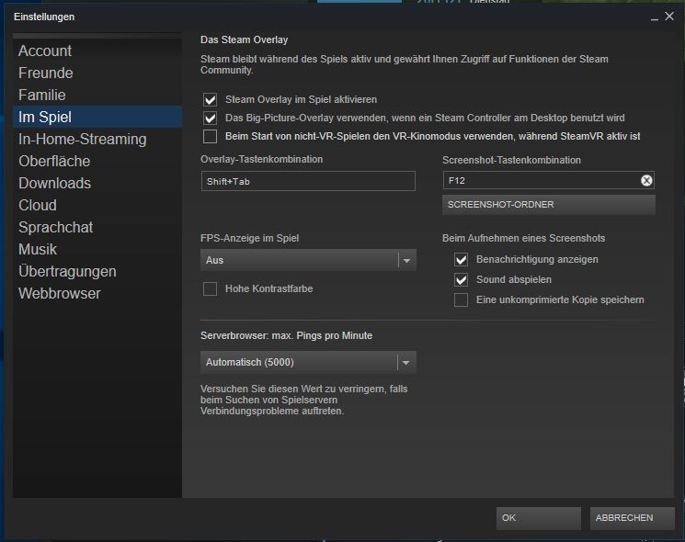Screen dimensions: 685x542
Task: Open Übertragungen settings
Action: coord(97,271)
